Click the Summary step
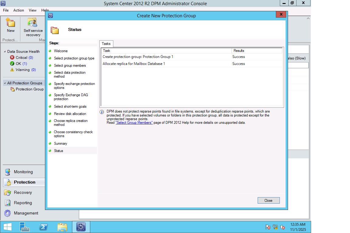 click(x=60, y=144)
